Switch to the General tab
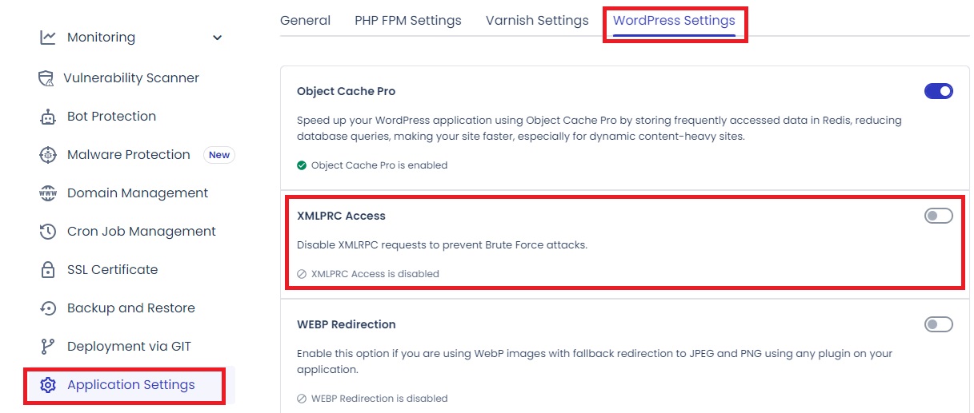The width and height of the screenshot is (974, 413). point(305,21)
